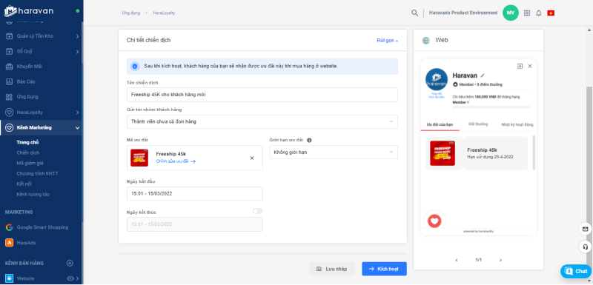Screen dimensions: 593x285
Task: Open Chương trình KHTT submenu item
Action: coord(37,174)
